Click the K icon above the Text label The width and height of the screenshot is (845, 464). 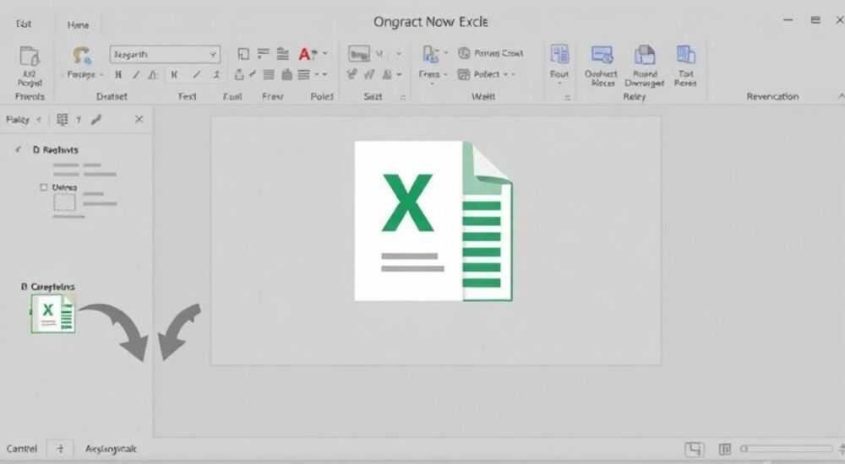point(174,75)
